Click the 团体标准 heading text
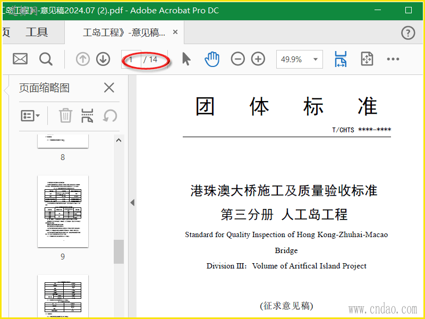This screenshot has width=425, height=319. click(286, 106)
